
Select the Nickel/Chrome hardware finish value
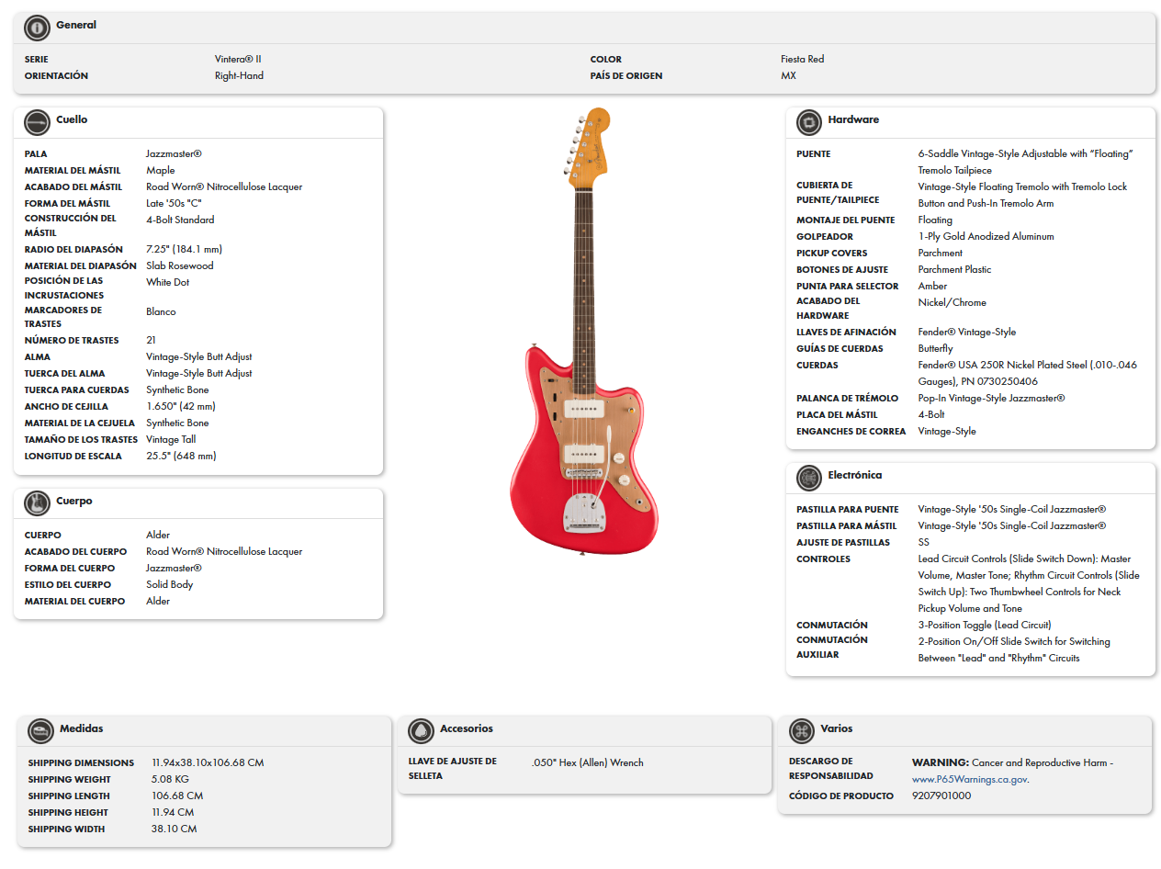coord(952,302)
